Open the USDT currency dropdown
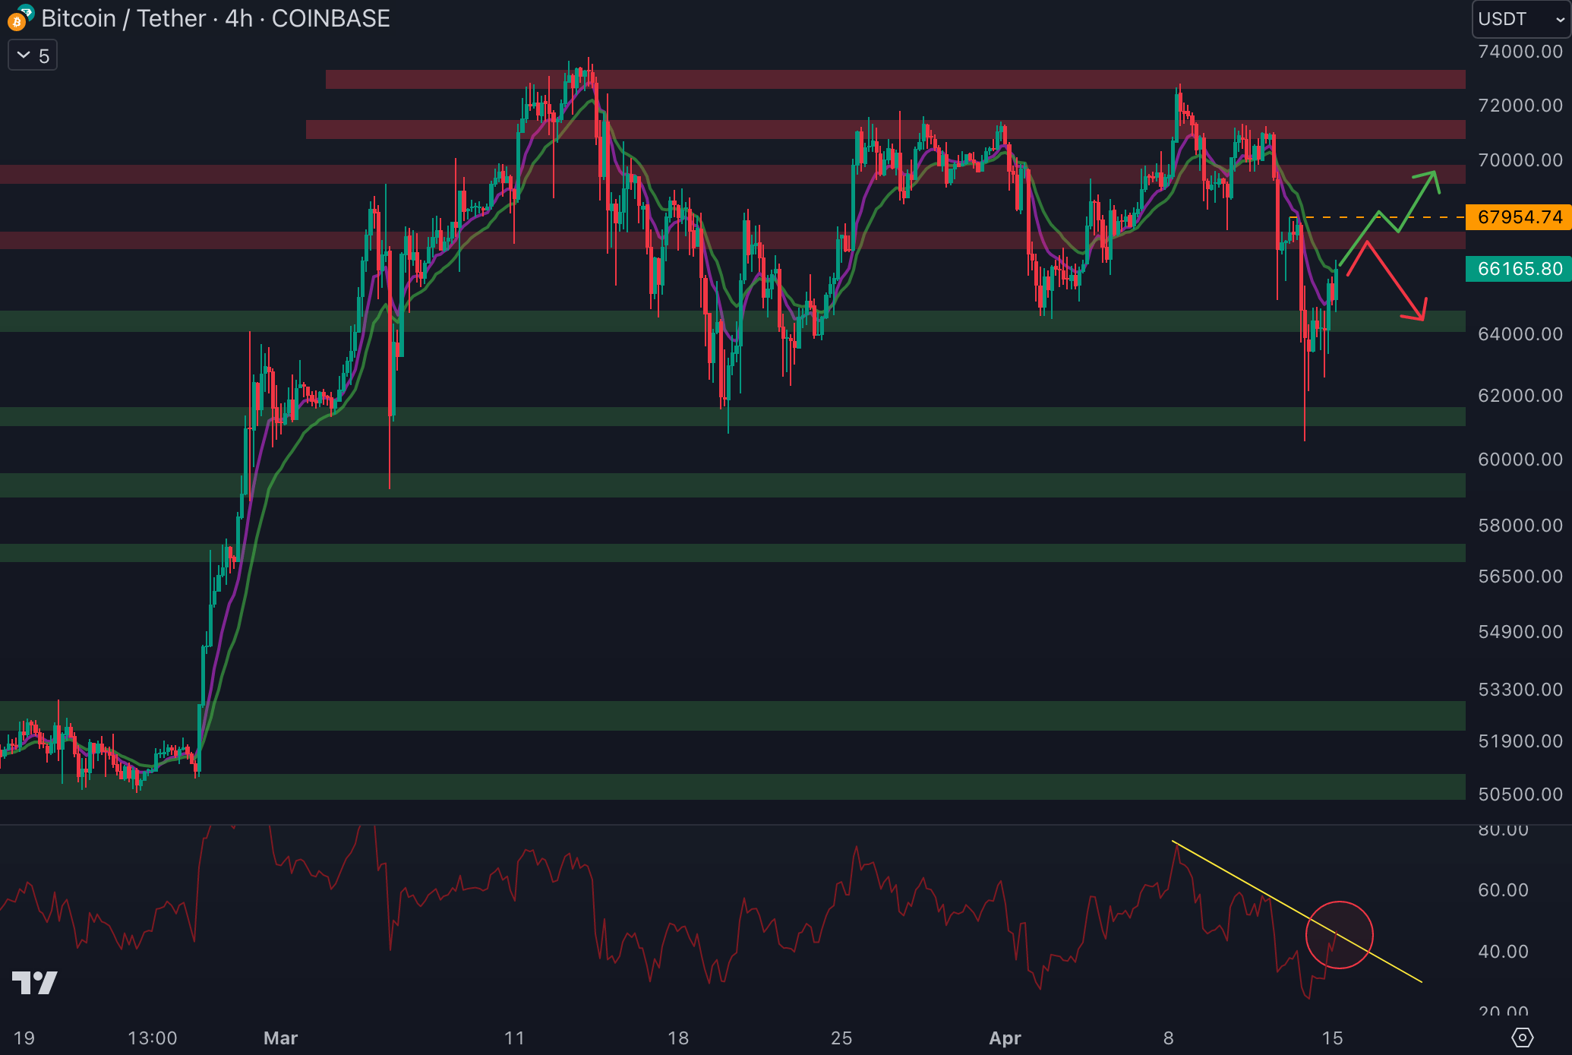This screenshot has width=1572, height=1055. click(1520, 19)
